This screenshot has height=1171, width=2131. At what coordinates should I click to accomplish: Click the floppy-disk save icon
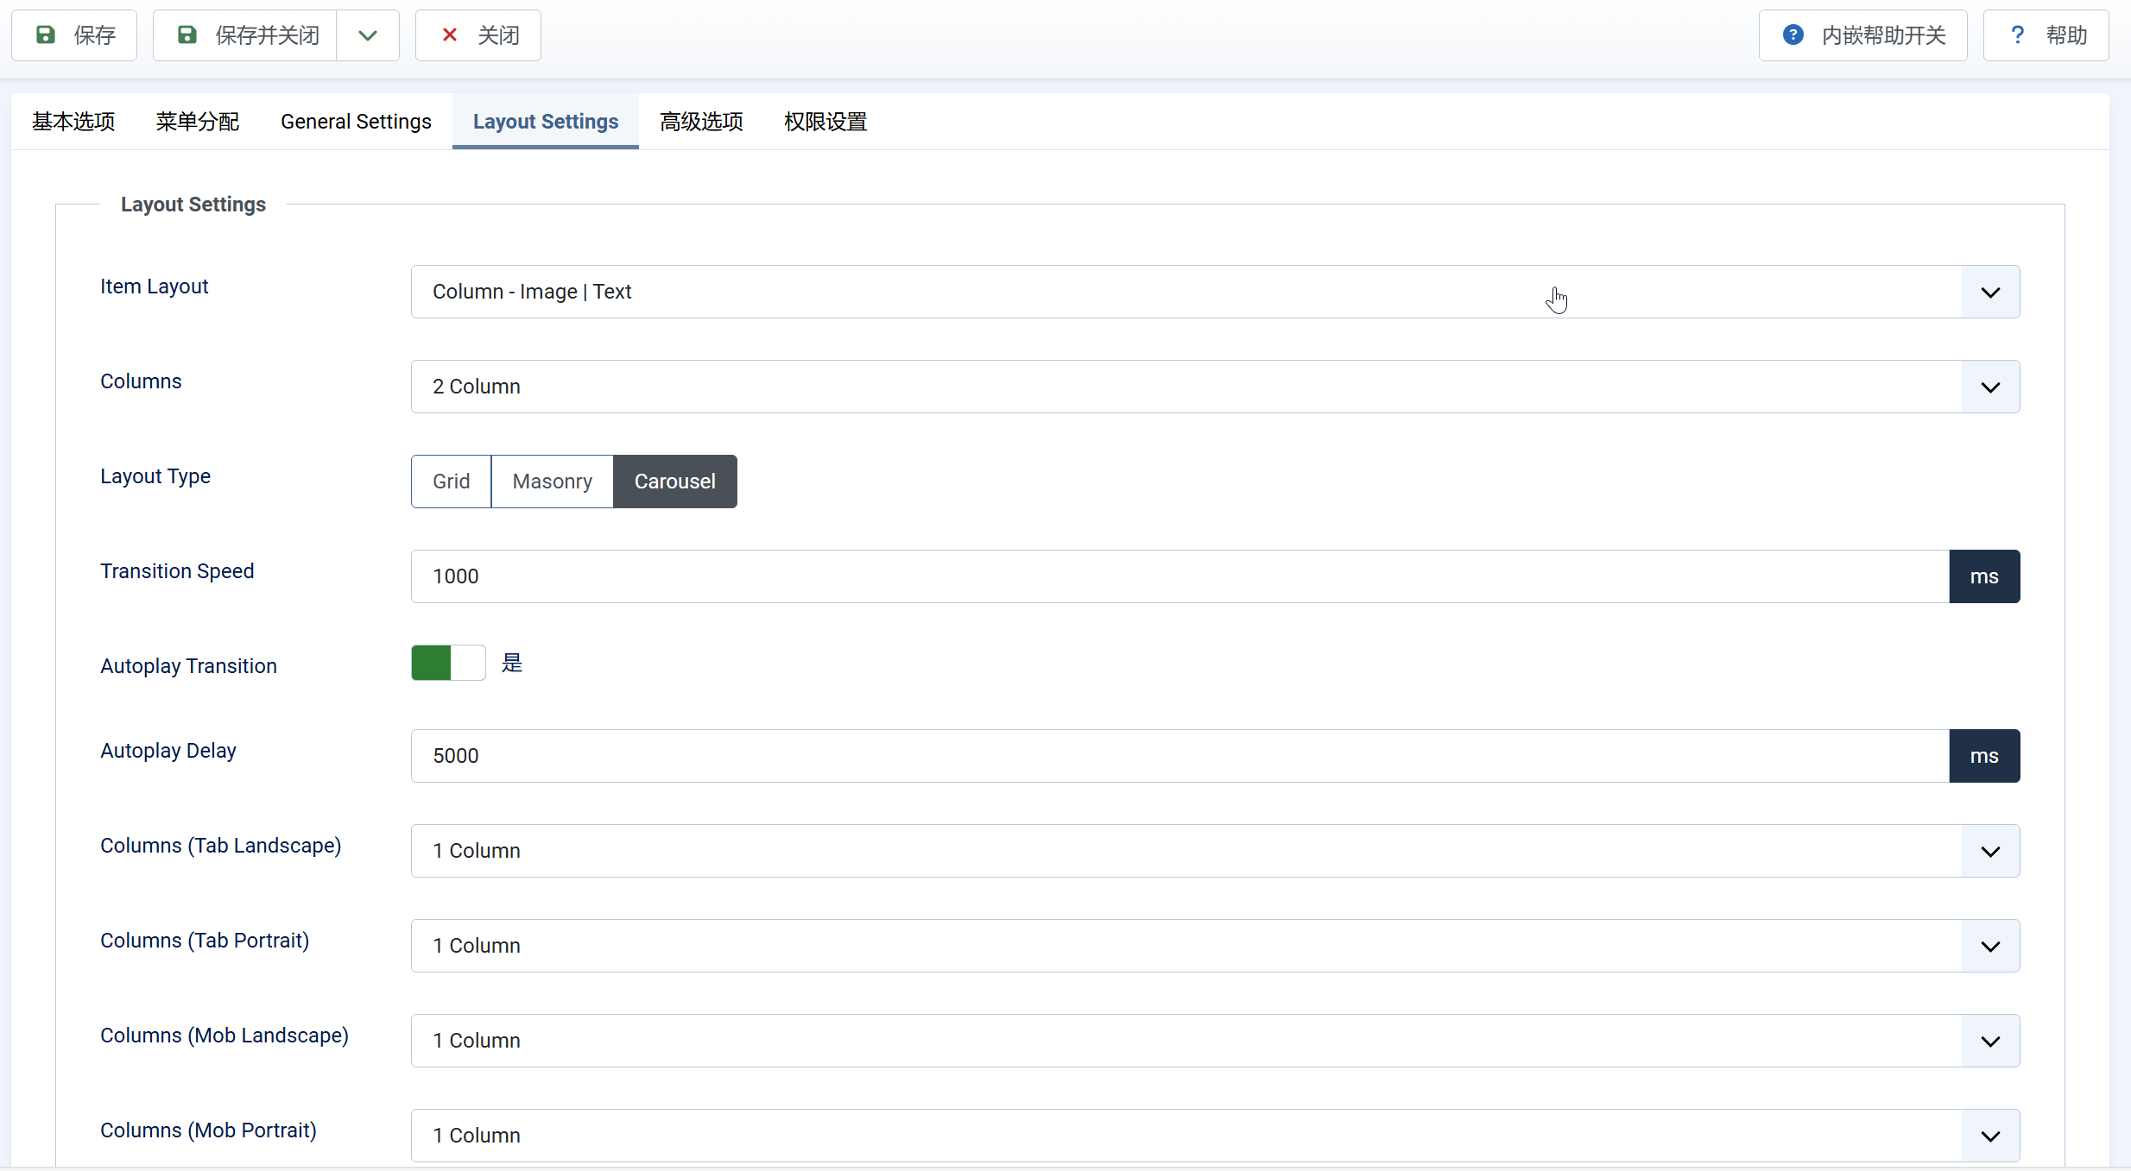click(46, 35)
